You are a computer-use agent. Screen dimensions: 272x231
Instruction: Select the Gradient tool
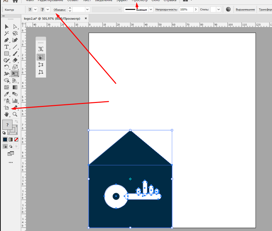[x=15, y=87]
